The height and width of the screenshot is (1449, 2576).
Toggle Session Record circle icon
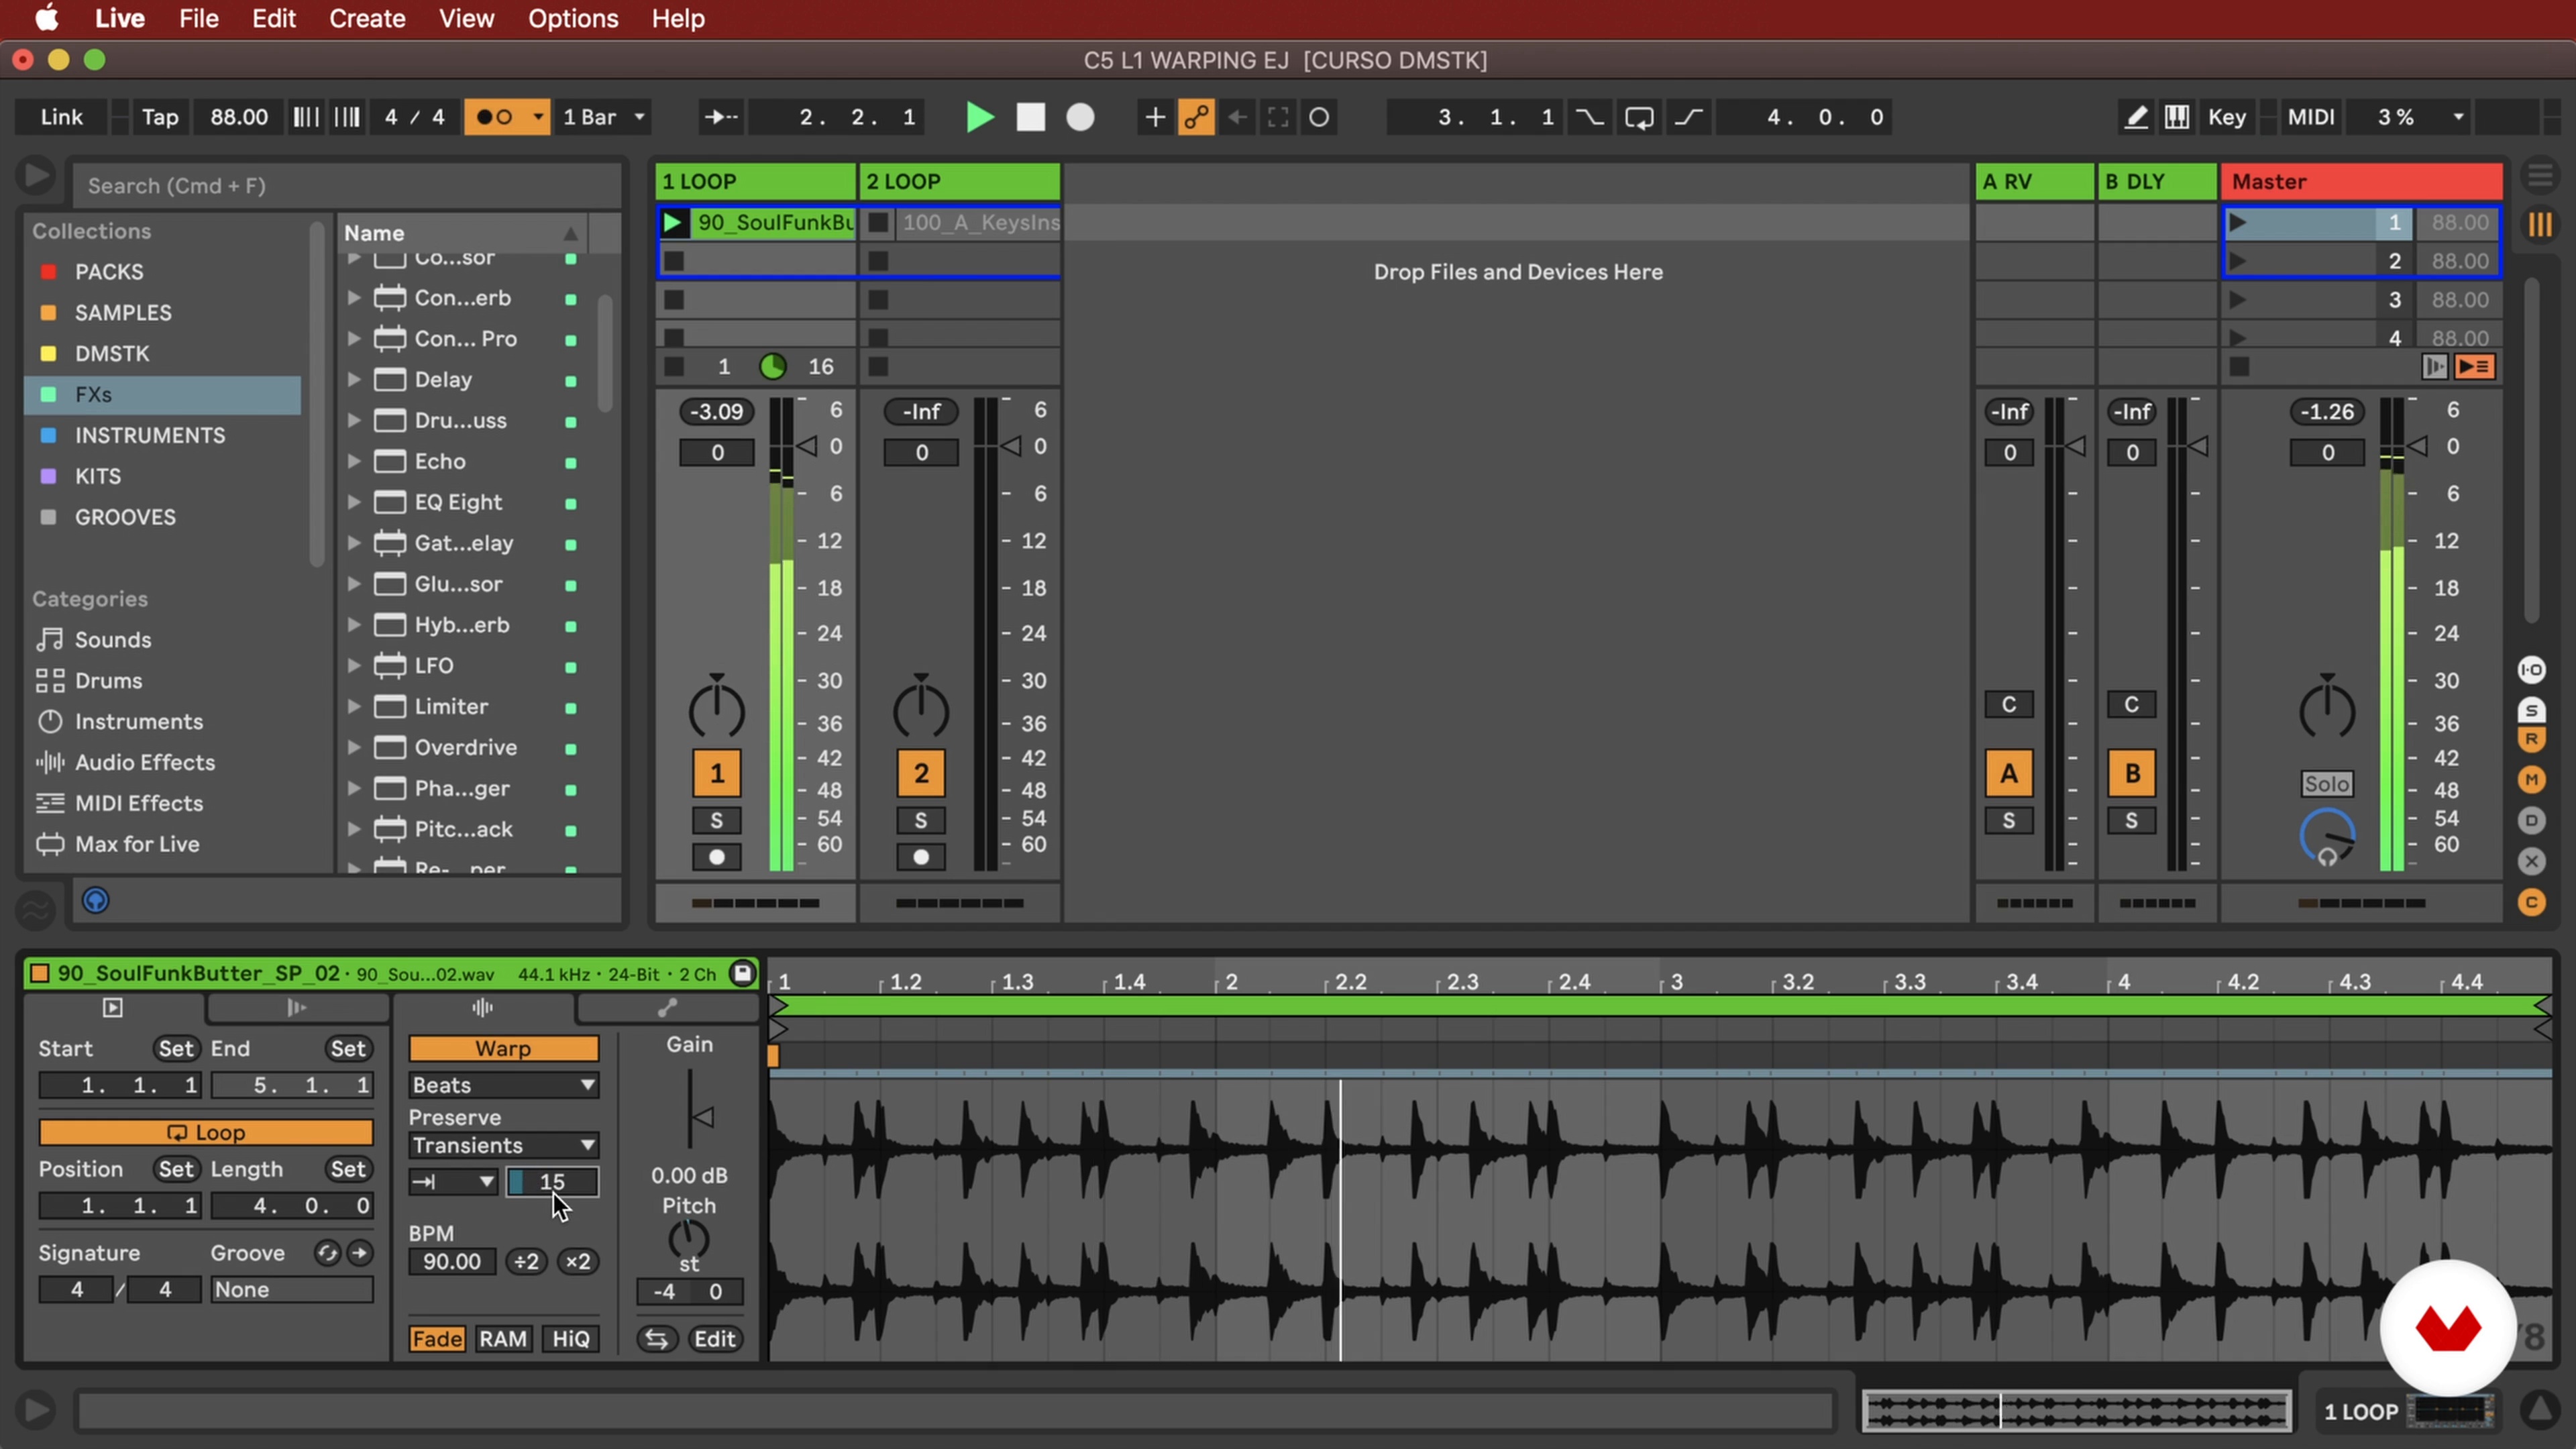tap(1319, 117)
